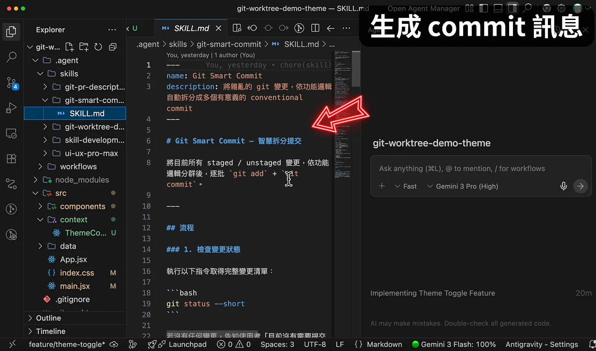Viewport: 596px width, 351px height.
Task: Open index.css in the file tree
Action: 75,273
